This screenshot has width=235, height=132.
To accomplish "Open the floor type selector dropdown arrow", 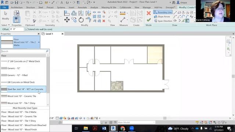I will click(x=39, y=42).
